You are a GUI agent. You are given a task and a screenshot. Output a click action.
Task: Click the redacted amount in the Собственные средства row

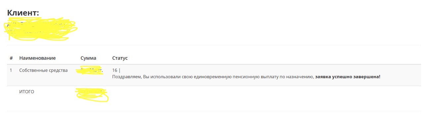click(x=89, y=71)
